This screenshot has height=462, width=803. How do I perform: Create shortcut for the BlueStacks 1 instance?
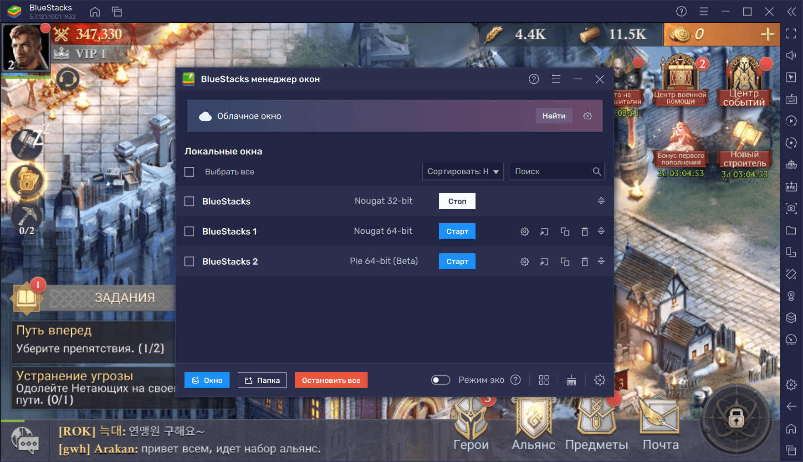544,231
